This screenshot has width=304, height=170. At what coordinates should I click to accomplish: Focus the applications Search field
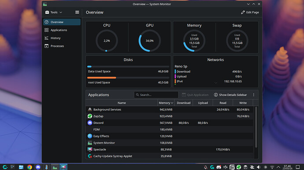click(156, 95)
